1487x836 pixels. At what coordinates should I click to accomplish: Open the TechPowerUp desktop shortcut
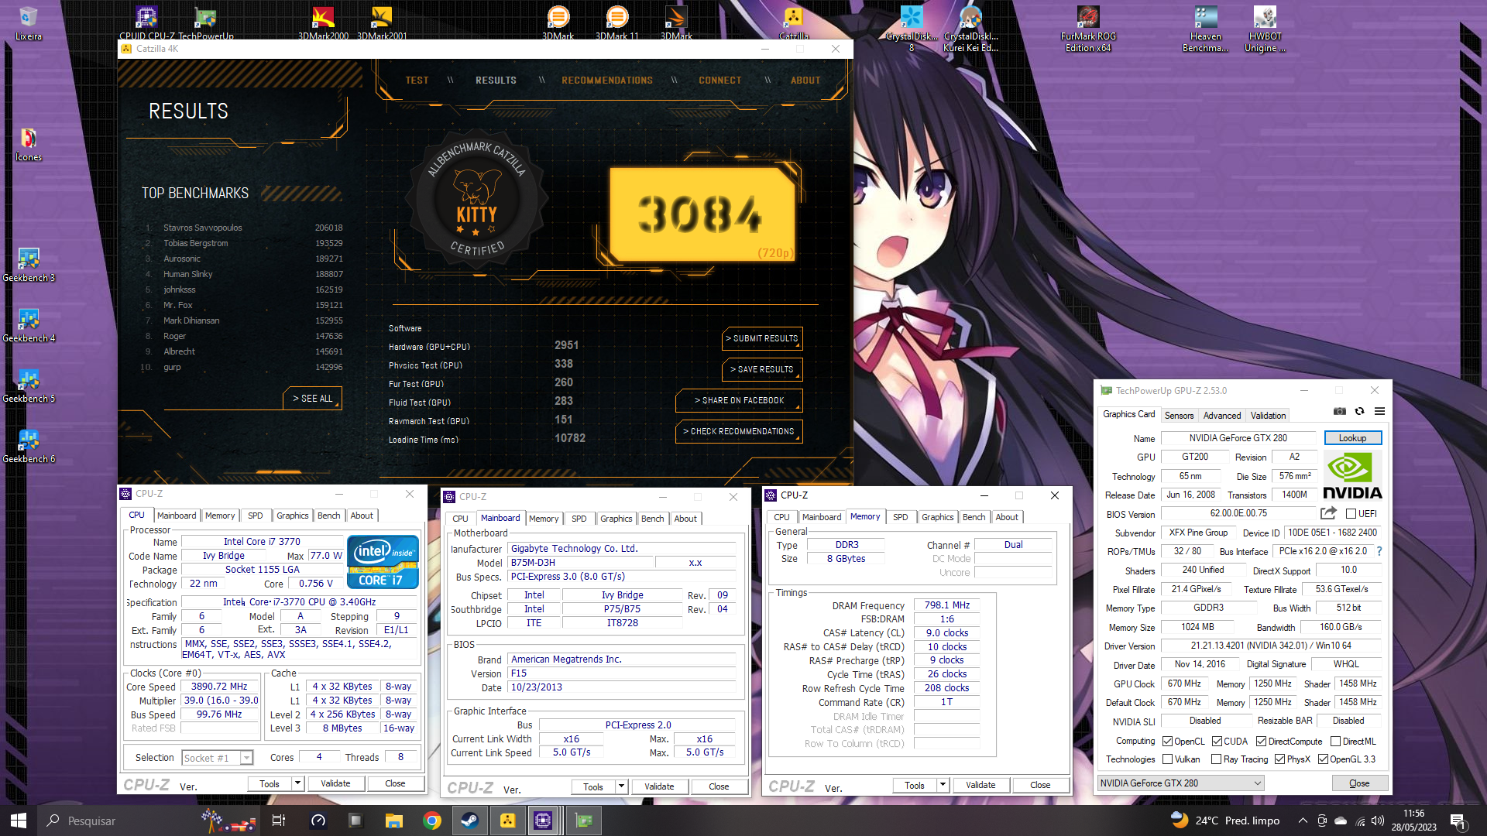pyautogui.click(x=205, y=23)
